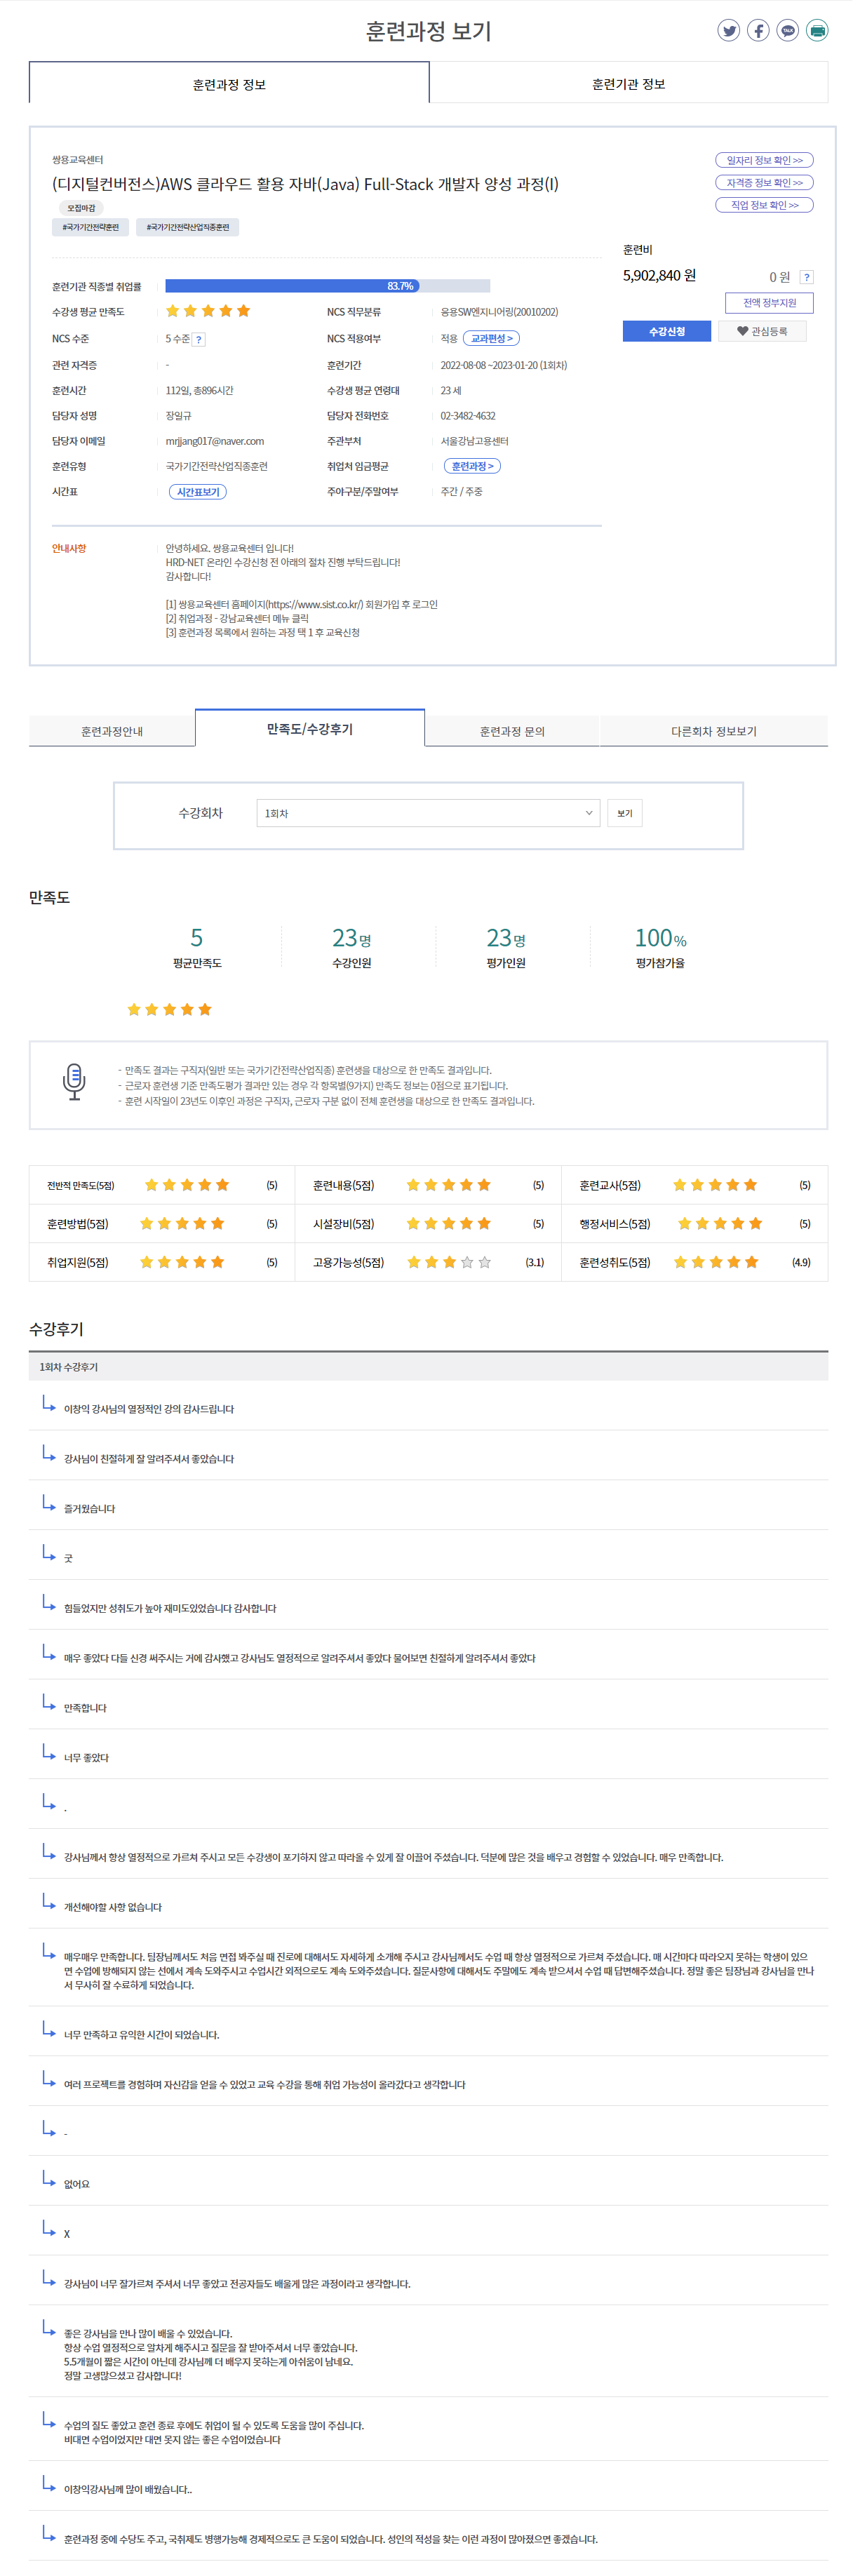Share the course on Twitter
This screenshot has width=853, height=2576.
pos(729,31)
